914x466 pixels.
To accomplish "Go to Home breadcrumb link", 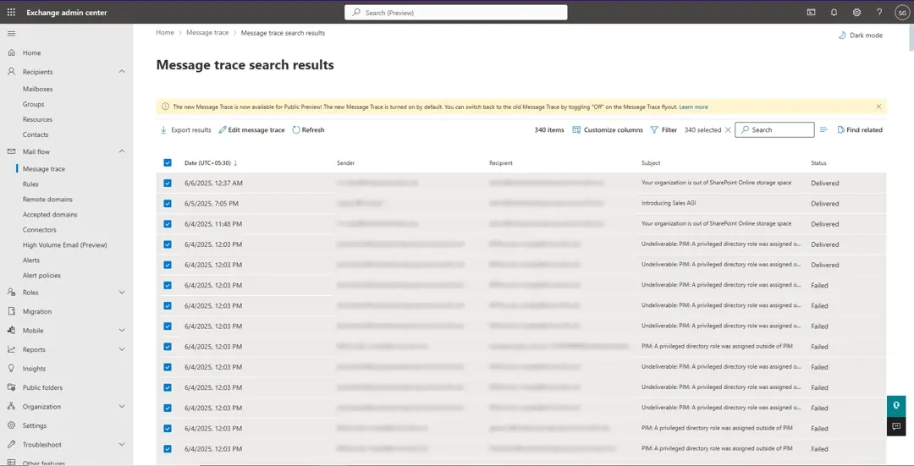I will [165, 33].
